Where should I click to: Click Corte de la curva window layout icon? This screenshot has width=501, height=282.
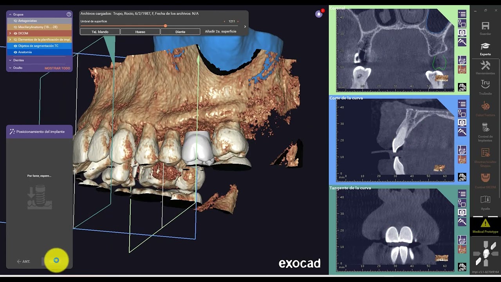462,113
